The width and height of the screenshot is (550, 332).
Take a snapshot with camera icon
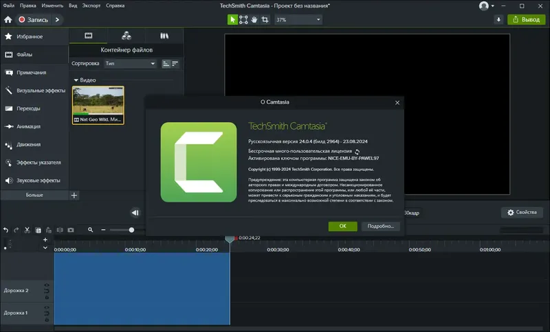[71, 230]
